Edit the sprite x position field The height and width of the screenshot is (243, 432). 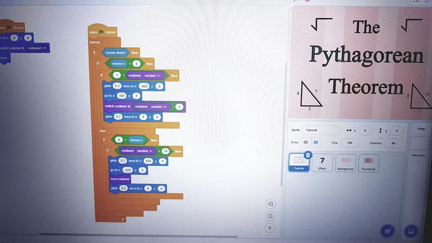(365, 130)
